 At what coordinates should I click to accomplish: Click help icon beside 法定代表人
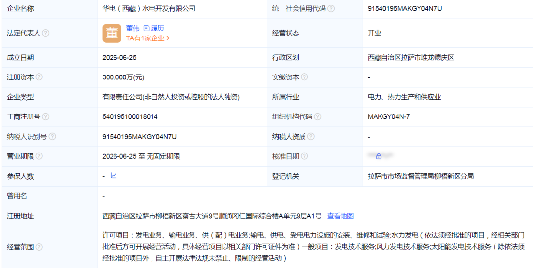(46, 33)
